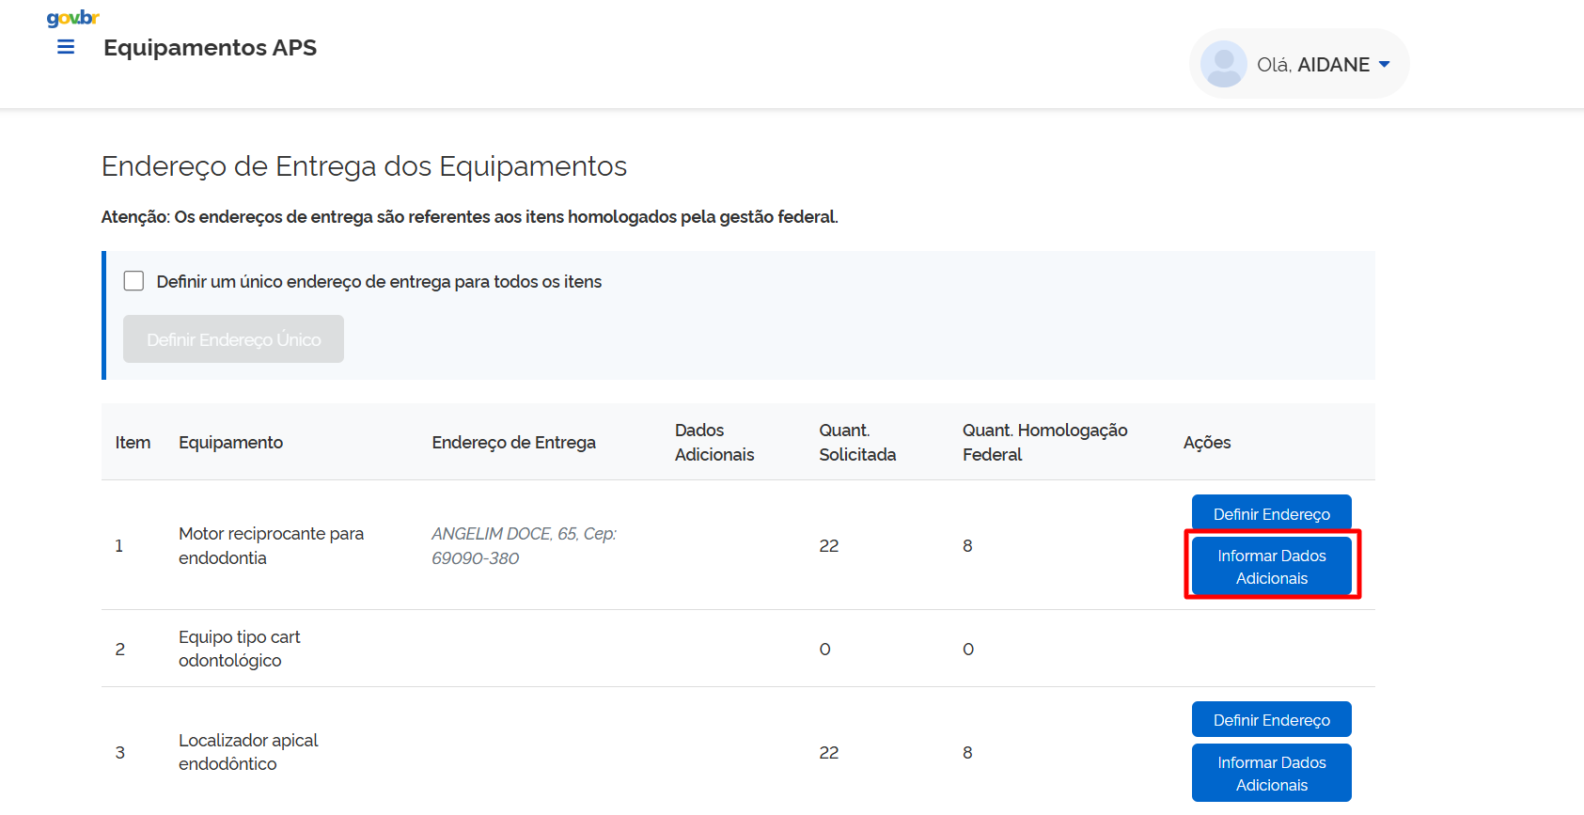Image resolution: width=1584 pixels, height=815 pixels.
Task: Select the 'Equipo tipo cart odontológico' row
Action: [x=239, y=649]
